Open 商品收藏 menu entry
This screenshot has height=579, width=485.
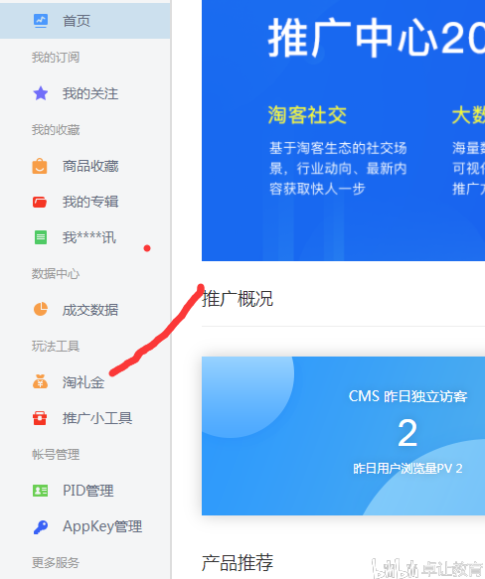click(x=90, y=166)
